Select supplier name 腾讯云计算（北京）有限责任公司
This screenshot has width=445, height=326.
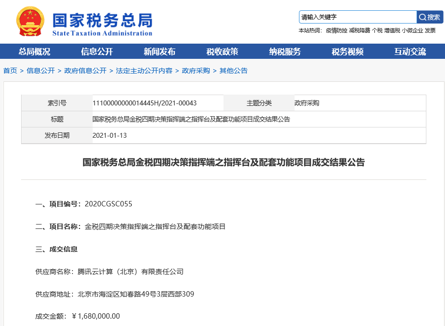tap(130, 272)
